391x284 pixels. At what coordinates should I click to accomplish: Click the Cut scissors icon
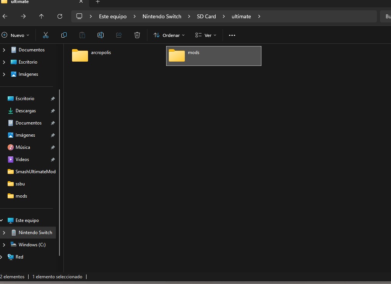coord(46,35)
